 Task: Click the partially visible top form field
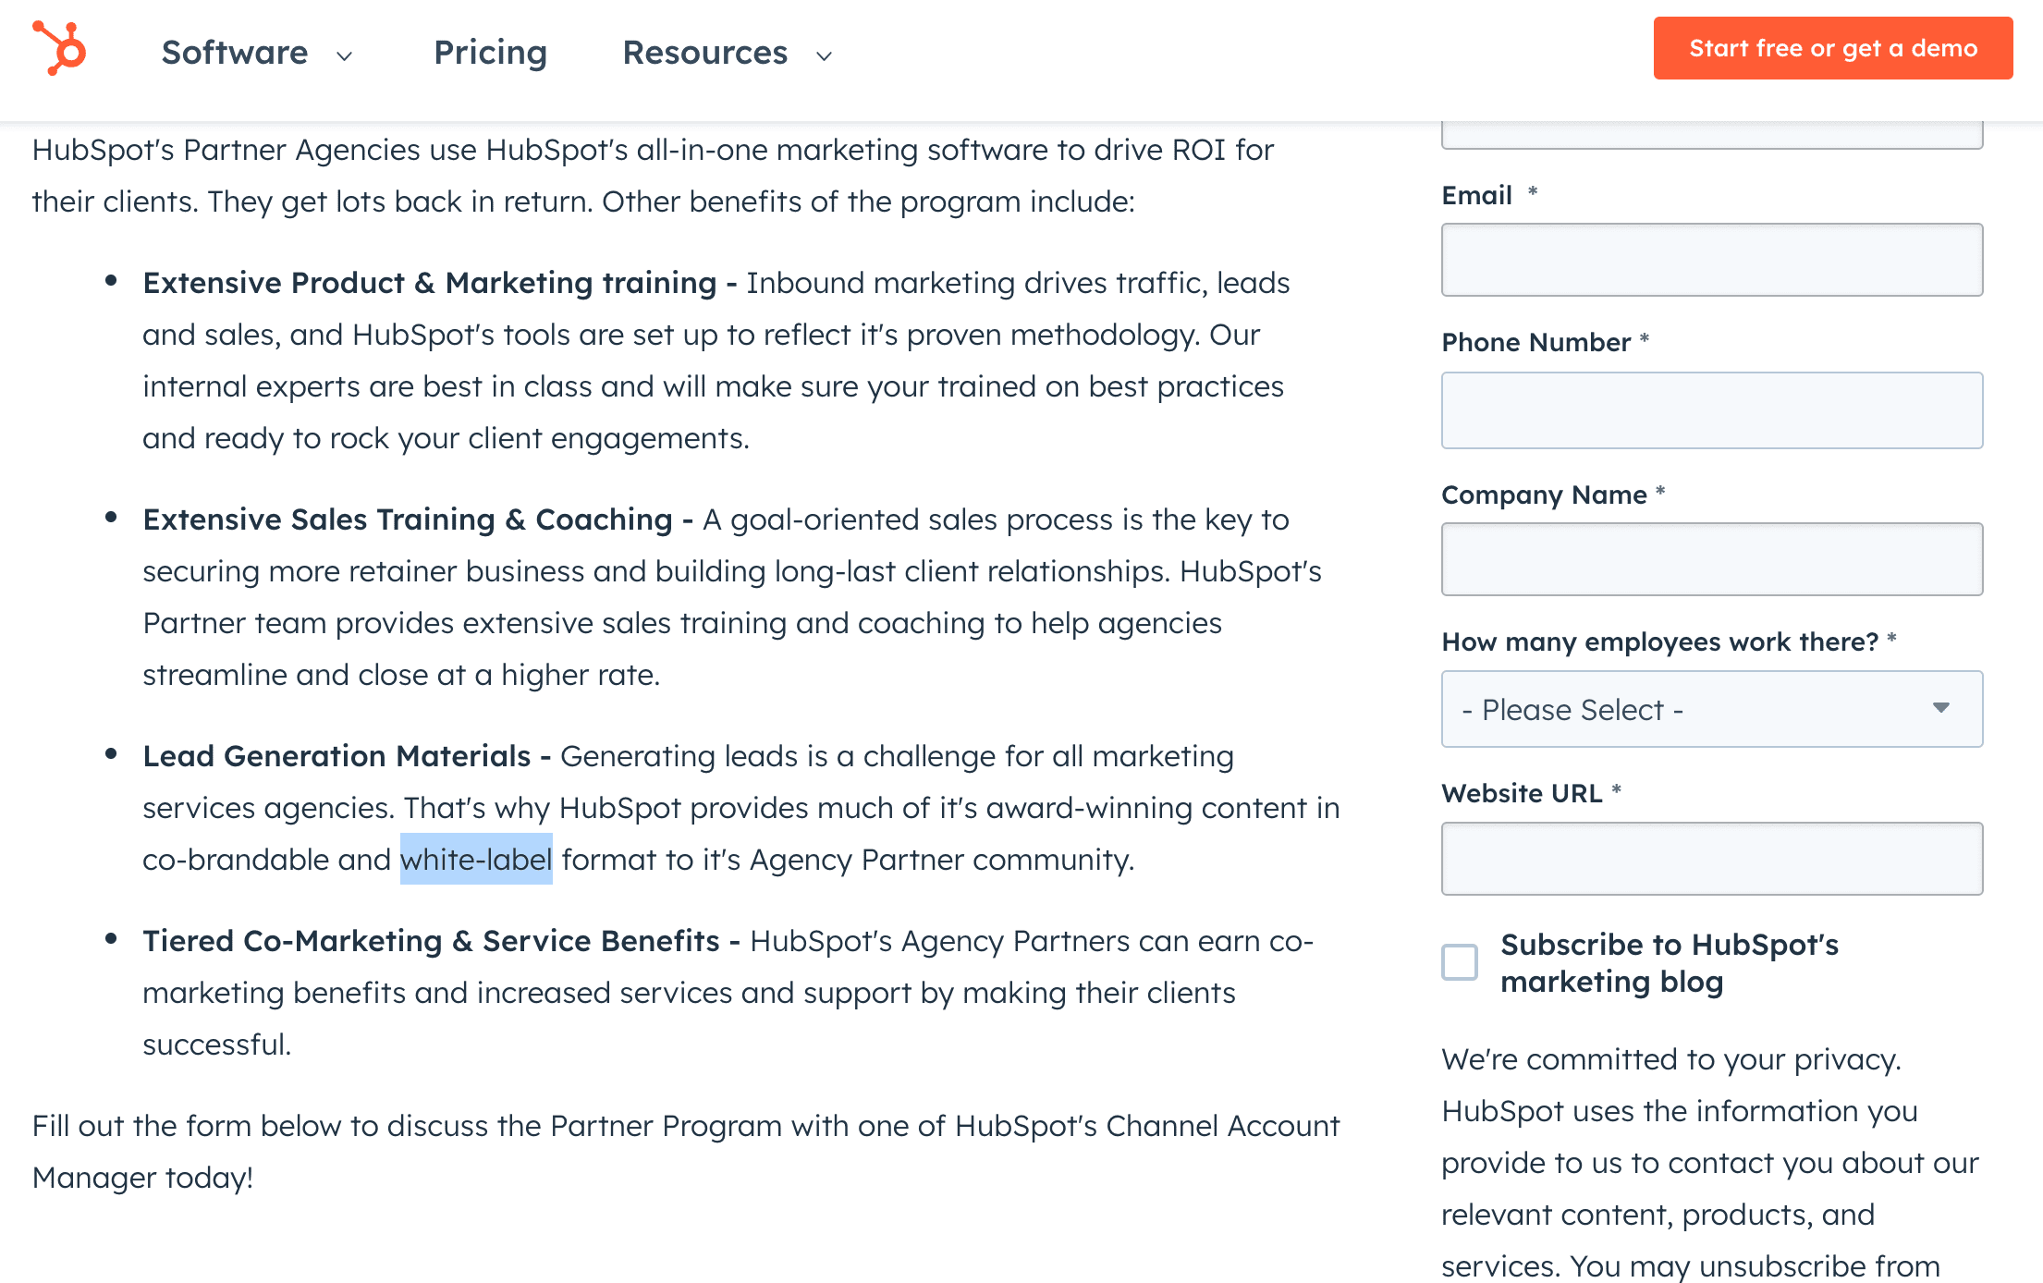pos(1712,135)
